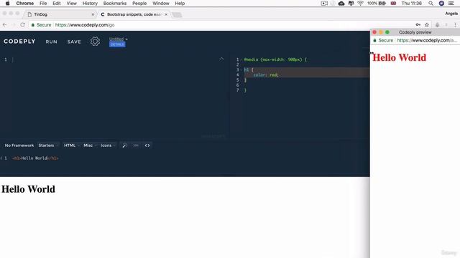Collapse the editor pane with up chevron
This screenshot has width=460, height=258.
(x=221, y=59)
